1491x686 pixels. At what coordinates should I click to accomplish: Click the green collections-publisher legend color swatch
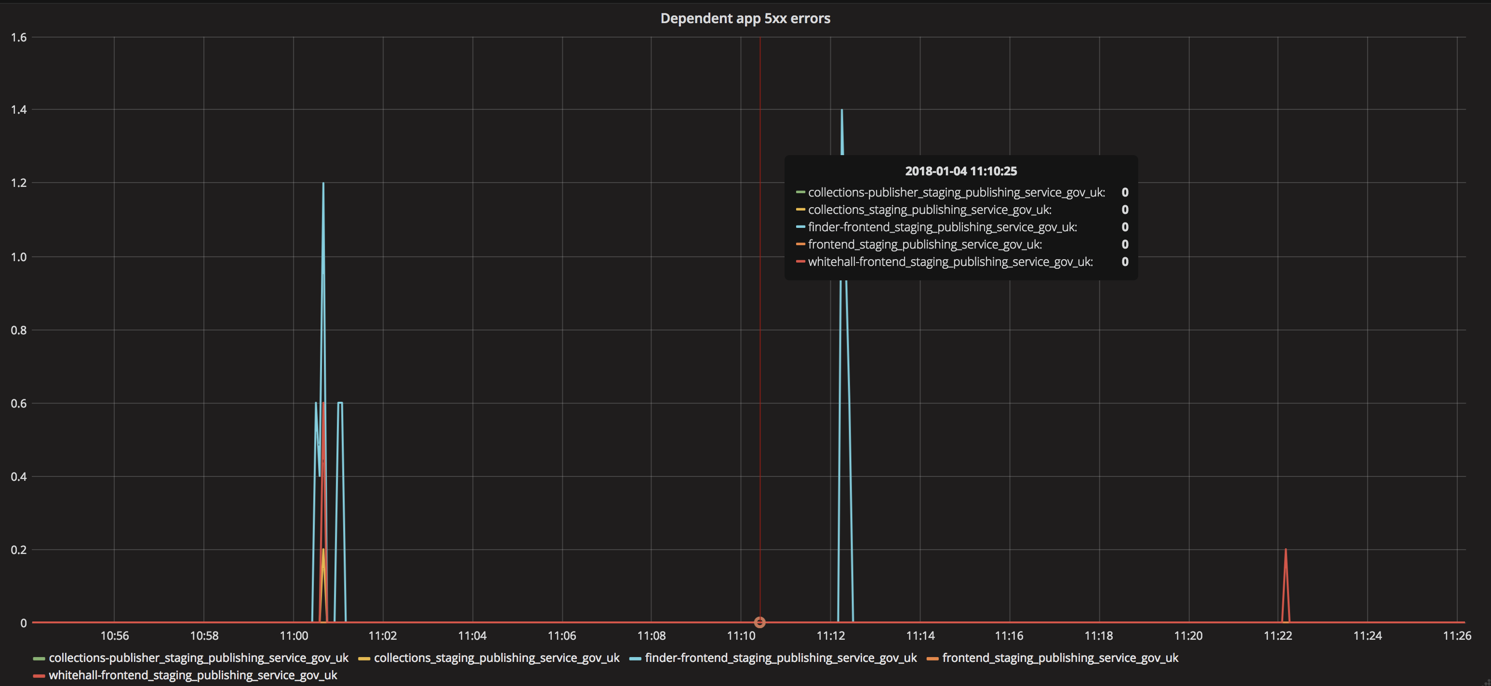click(39, 658)
